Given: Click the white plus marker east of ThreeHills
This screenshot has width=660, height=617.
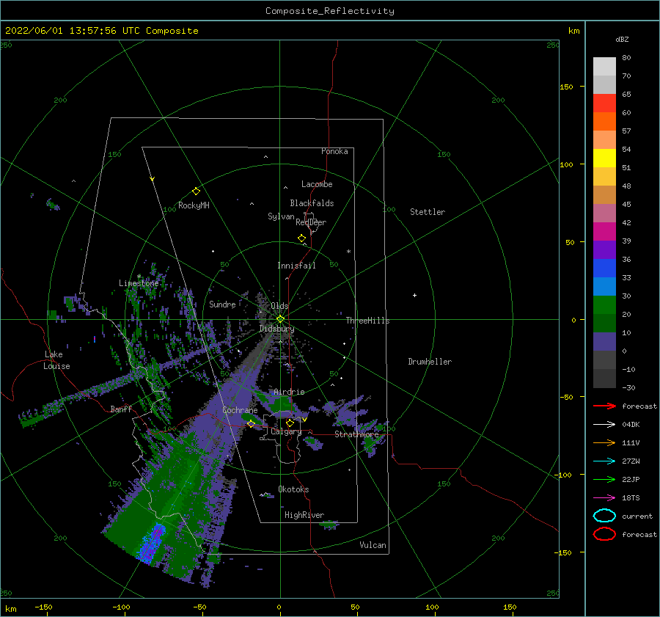Looking at the screenshot, I should click(414, 295).
